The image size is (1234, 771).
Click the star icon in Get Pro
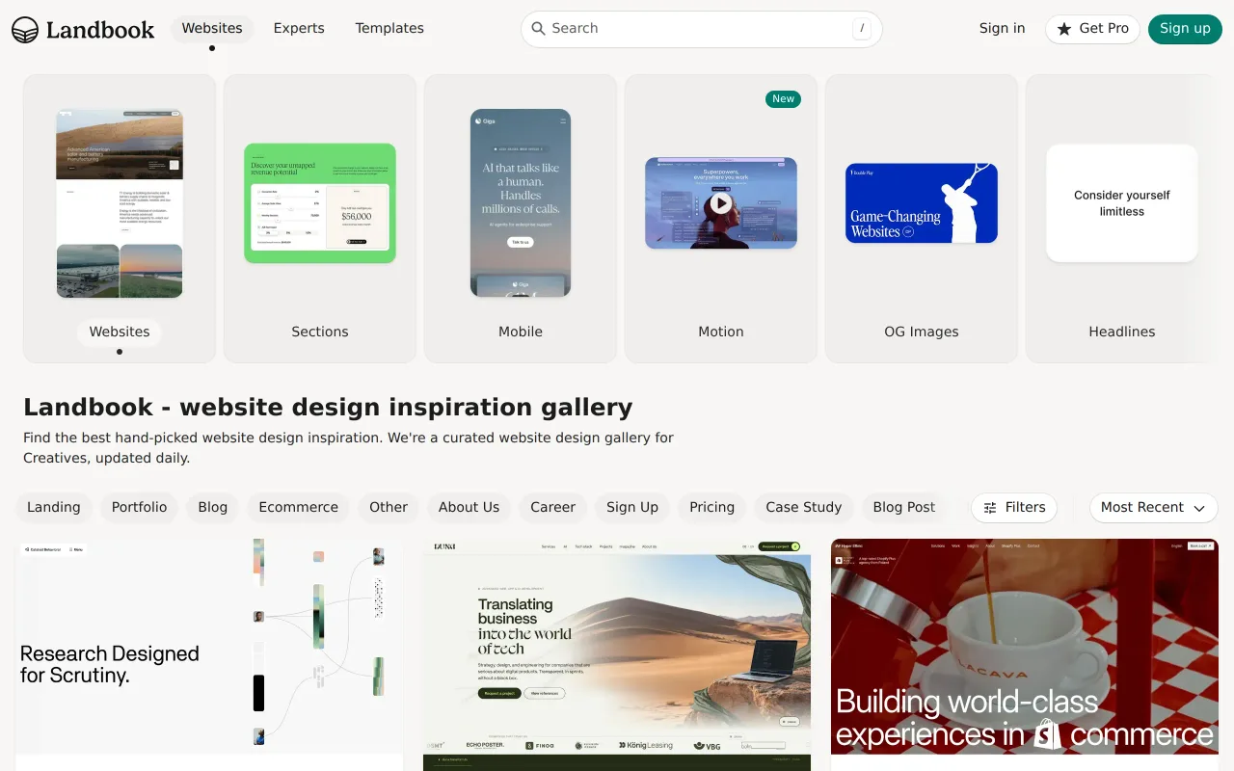point(1064,29)
